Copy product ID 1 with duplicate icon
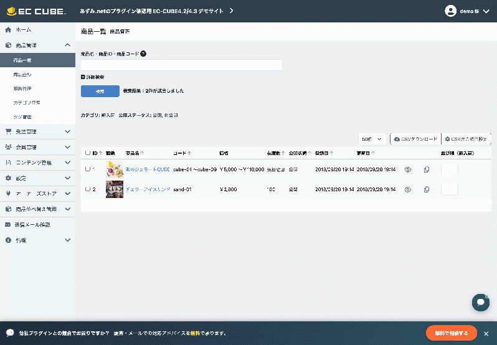The image size is (497, 345). (427, 169)
